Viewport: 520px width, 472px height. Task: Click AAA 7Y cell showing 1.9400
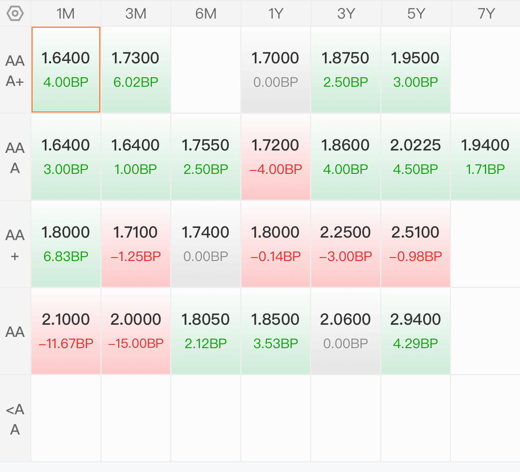click(x=486, y=157)
